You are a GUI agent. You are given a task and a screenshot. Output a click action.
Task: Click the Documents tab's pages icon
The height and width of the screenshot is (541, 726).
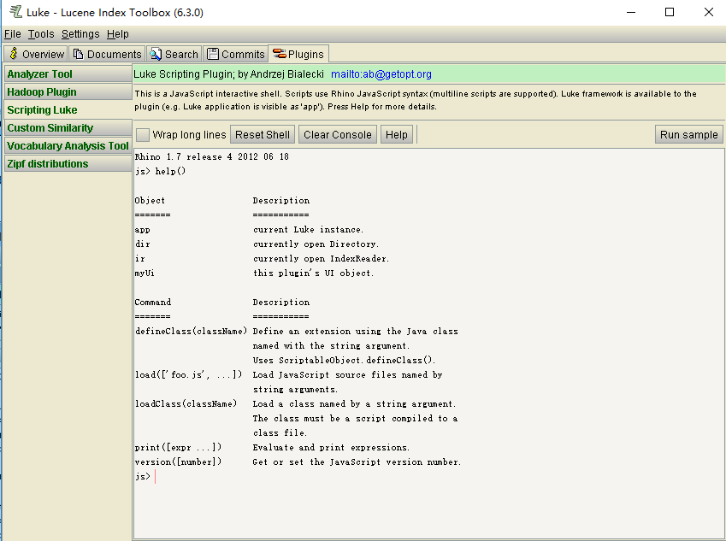point(79,54)
